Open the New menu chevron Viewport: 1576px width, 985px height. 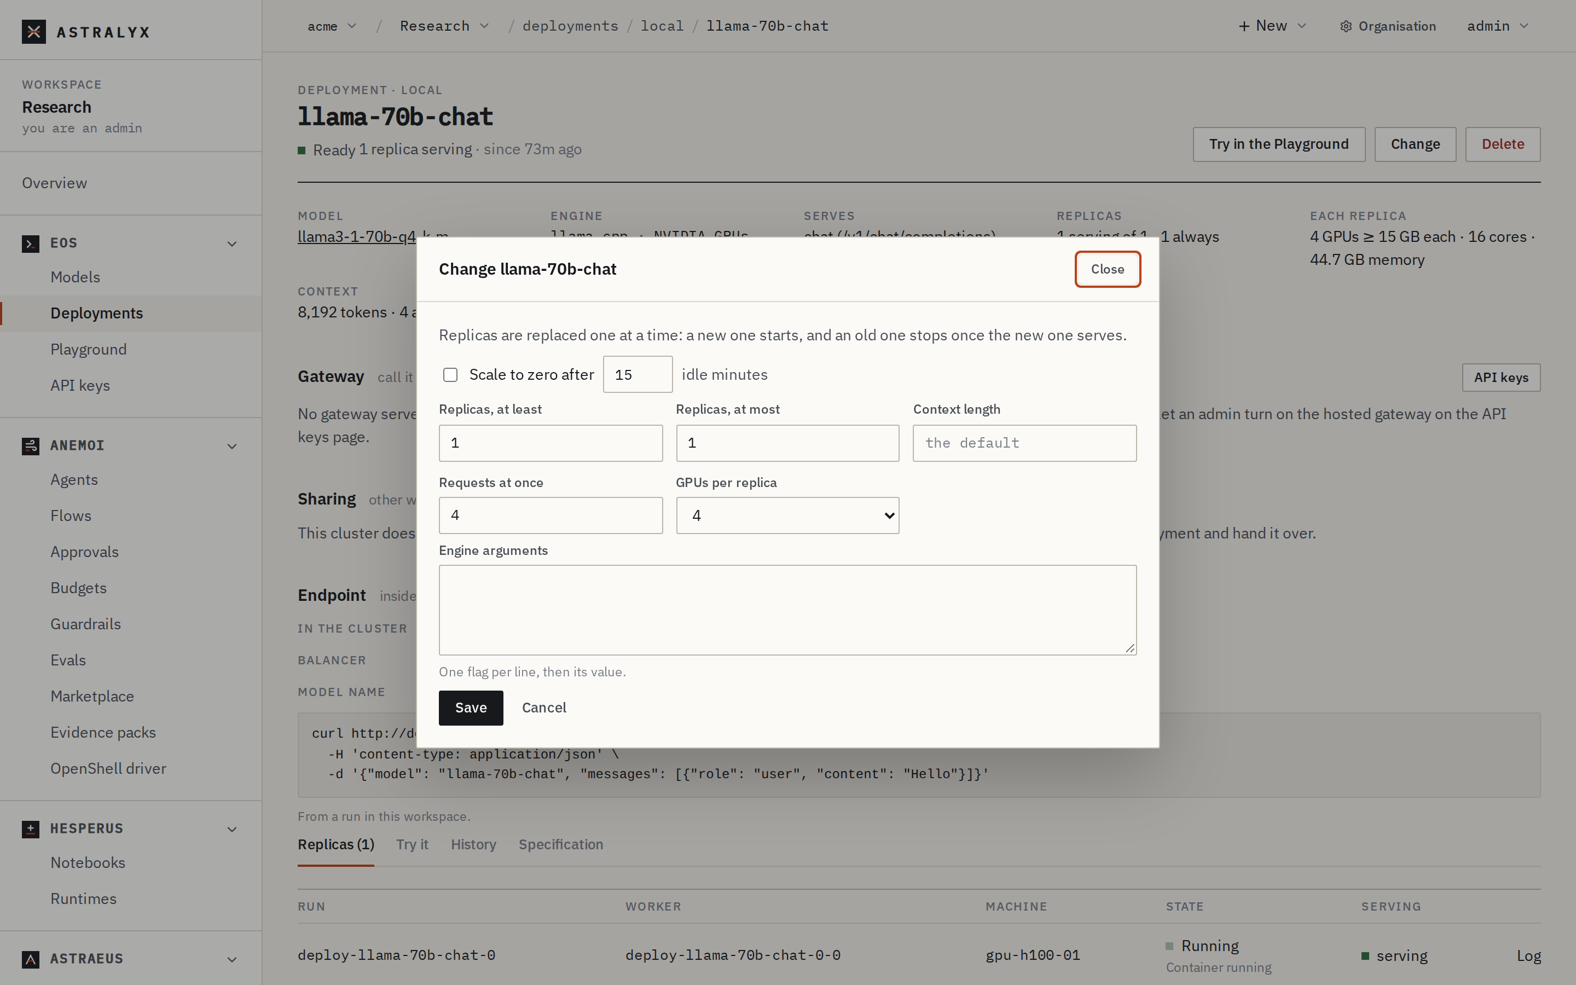1302,26
